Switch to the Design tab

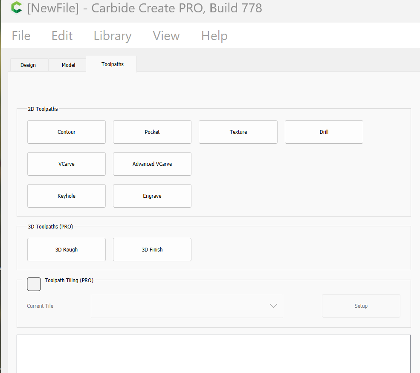click(28, 65)
